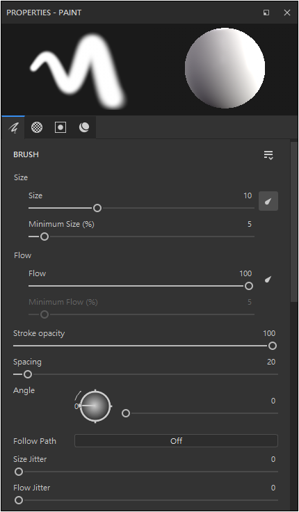Toggle pen pressure for Size
299x512 pixels.
[268, 201]
